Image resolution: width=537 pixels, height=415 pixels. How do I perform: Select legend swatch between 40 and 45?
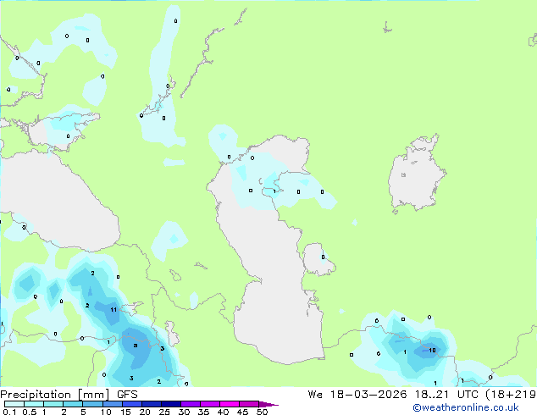tap(230, 404)
